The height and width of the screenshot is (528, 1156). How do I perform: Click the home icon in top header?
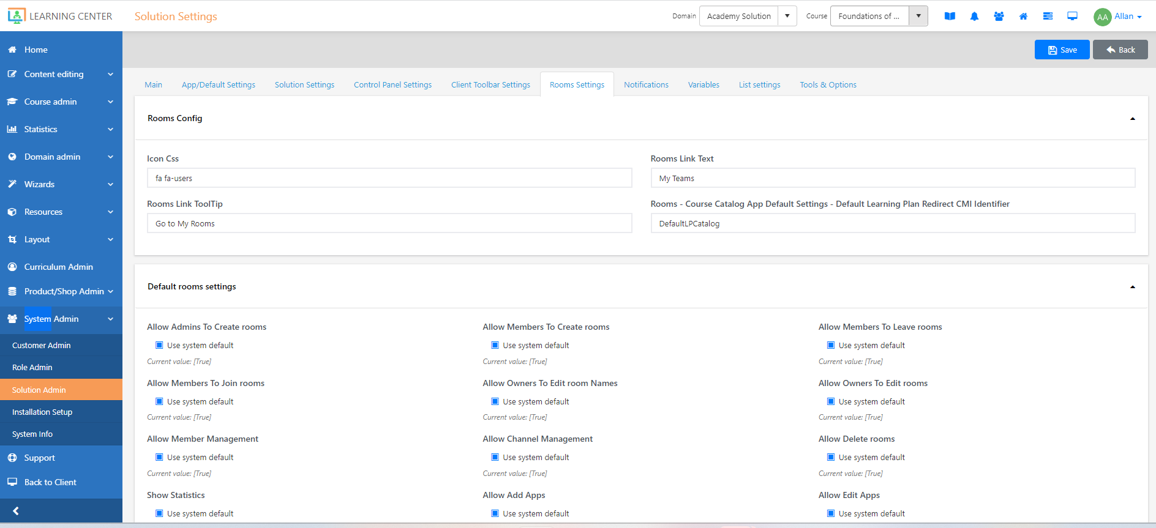click(x=1023, y=17)
